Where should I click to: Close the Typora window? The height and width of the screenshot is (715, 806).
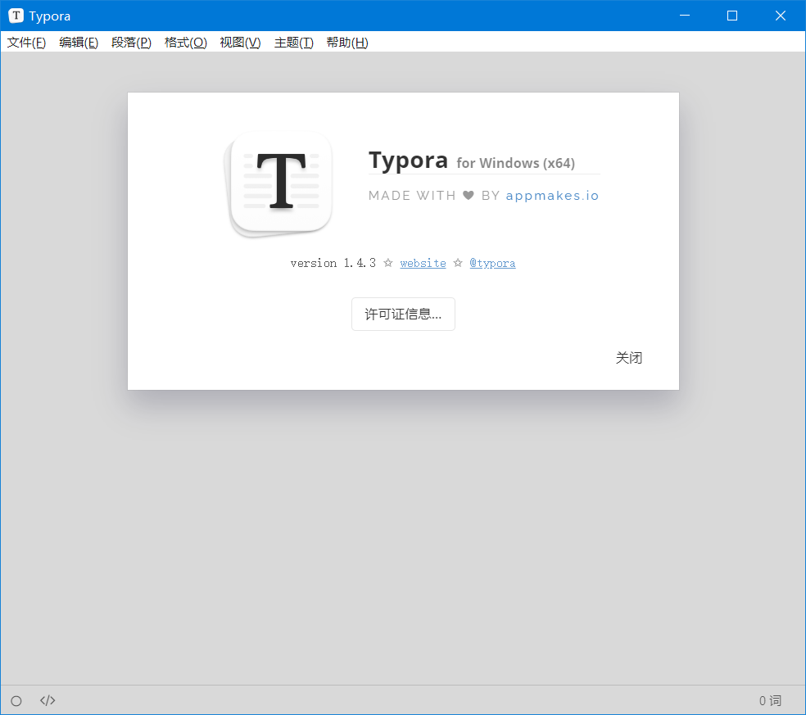[x=781, y=16]
